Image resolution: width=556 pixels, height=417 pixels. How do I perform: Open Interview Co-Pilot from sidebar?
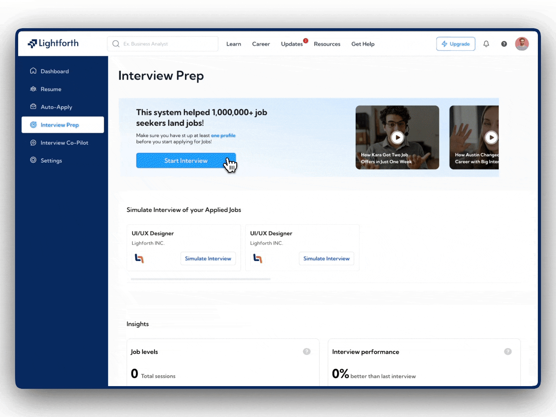[x=33, y=142]
